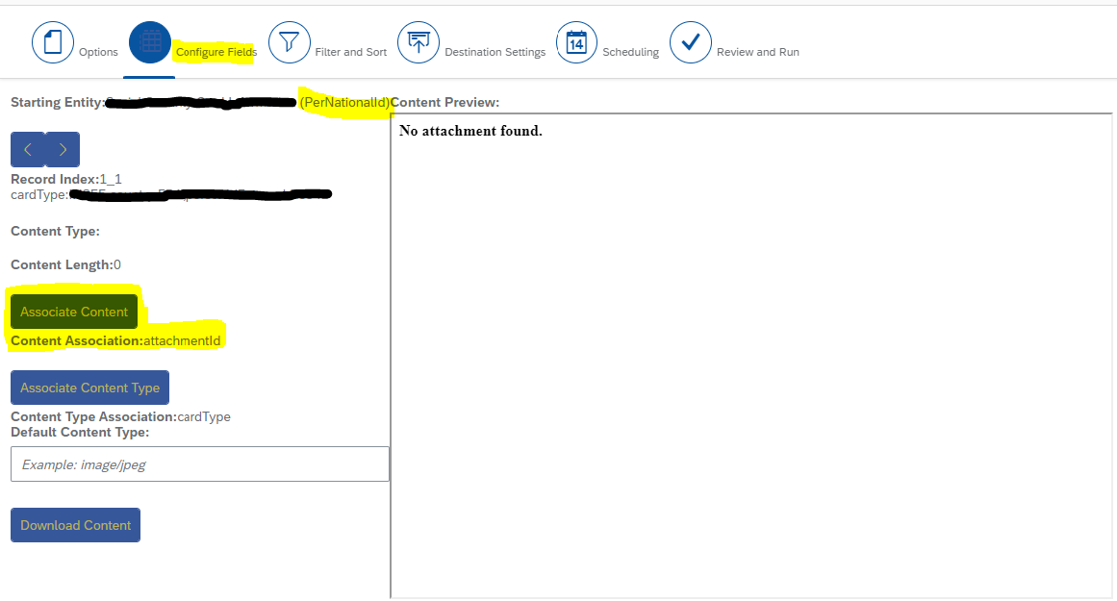Screen dimensions: 1117x601
Task: Focus the Default Content Type input field
Action: (x=200, y=464)
